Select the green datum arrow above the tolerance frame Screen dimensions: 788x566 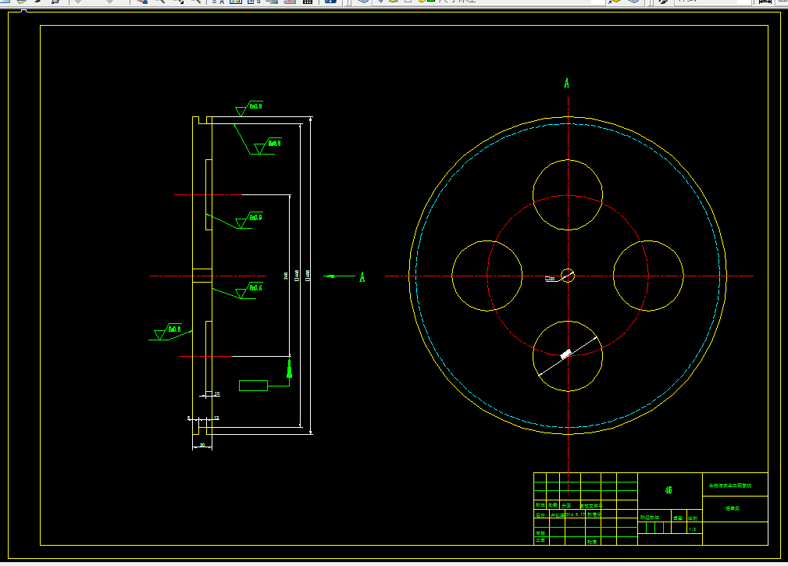click(289, 368)
